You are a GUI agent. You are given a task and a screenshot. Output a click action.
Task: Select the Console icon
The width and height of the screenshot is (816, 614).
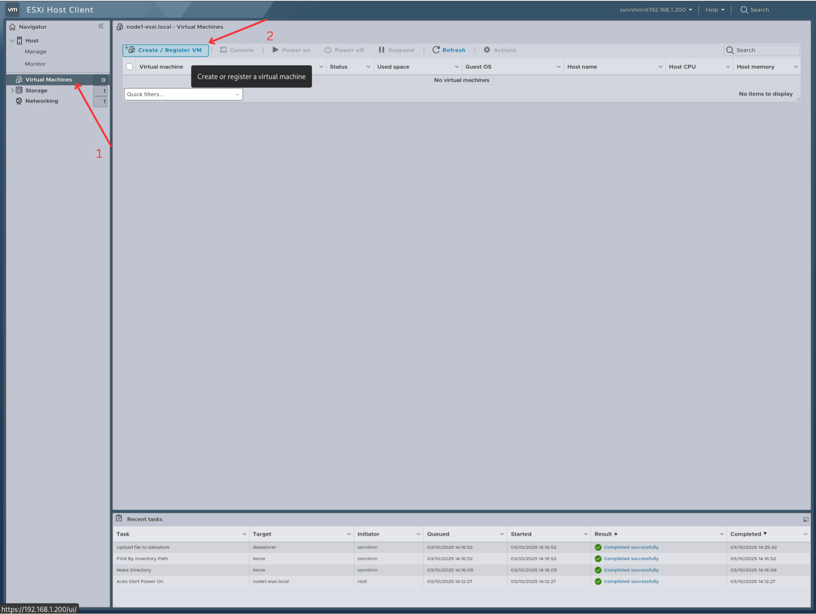click(x=223, y=50)
